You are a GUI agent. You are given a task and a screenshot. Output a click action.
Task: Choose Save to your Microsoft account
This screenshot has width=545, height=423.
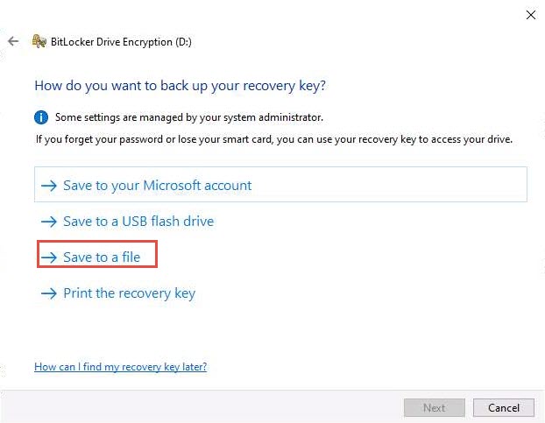(x=157, y=186)
